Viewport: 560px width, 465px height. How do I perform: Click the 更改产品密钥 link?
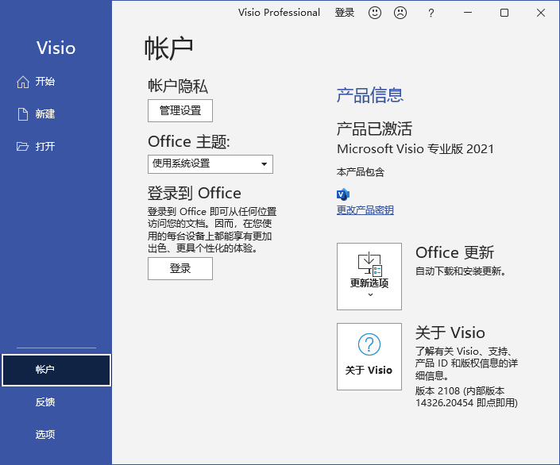click(x=365, y=210)
